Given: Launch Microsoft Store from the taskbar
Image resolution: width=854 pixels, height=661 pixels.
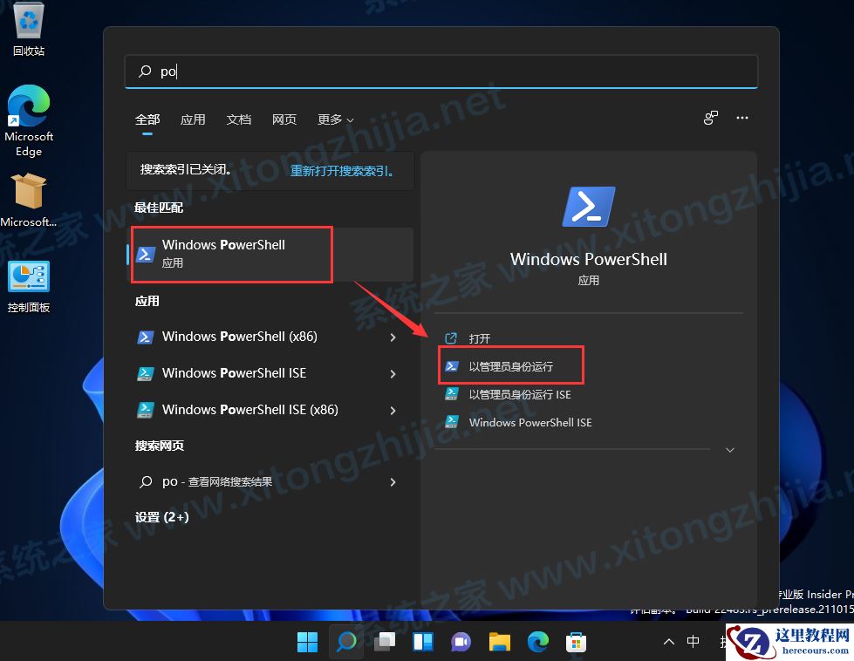Looking at the screenshot, I should (x=576, y=642).
